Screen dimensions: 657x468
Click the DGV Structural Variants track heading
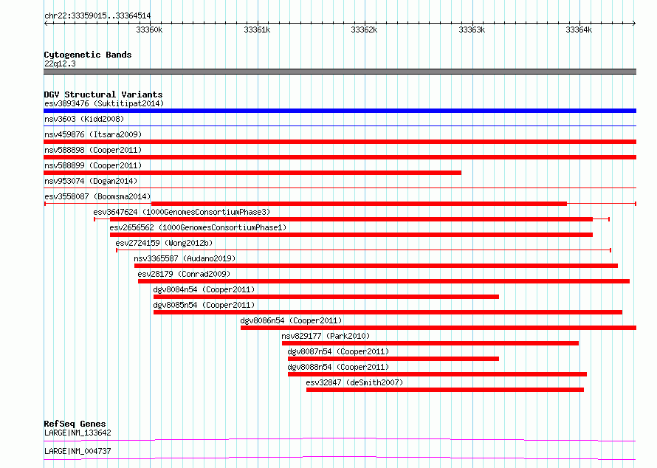(103, 94)
